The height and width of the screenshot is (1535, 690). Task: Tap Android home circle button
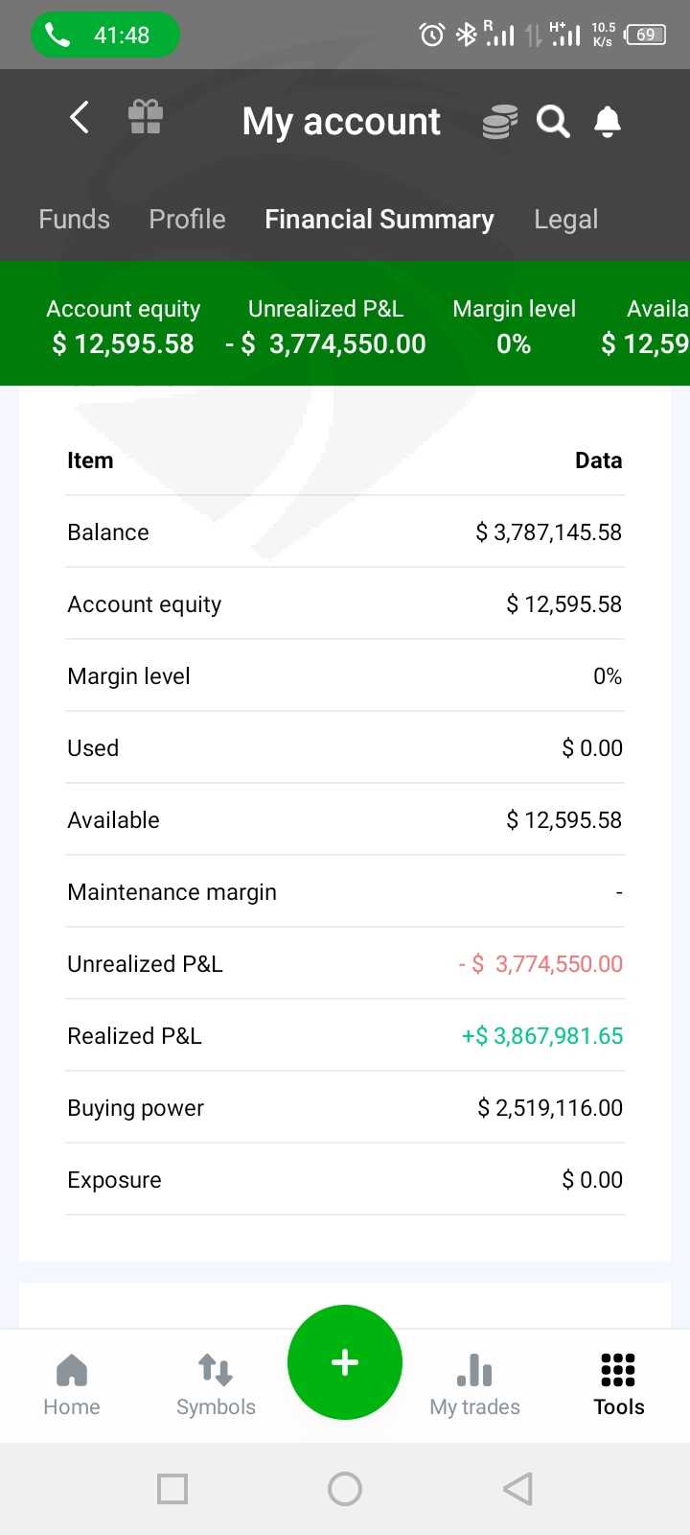click(x=345, y=1489)
